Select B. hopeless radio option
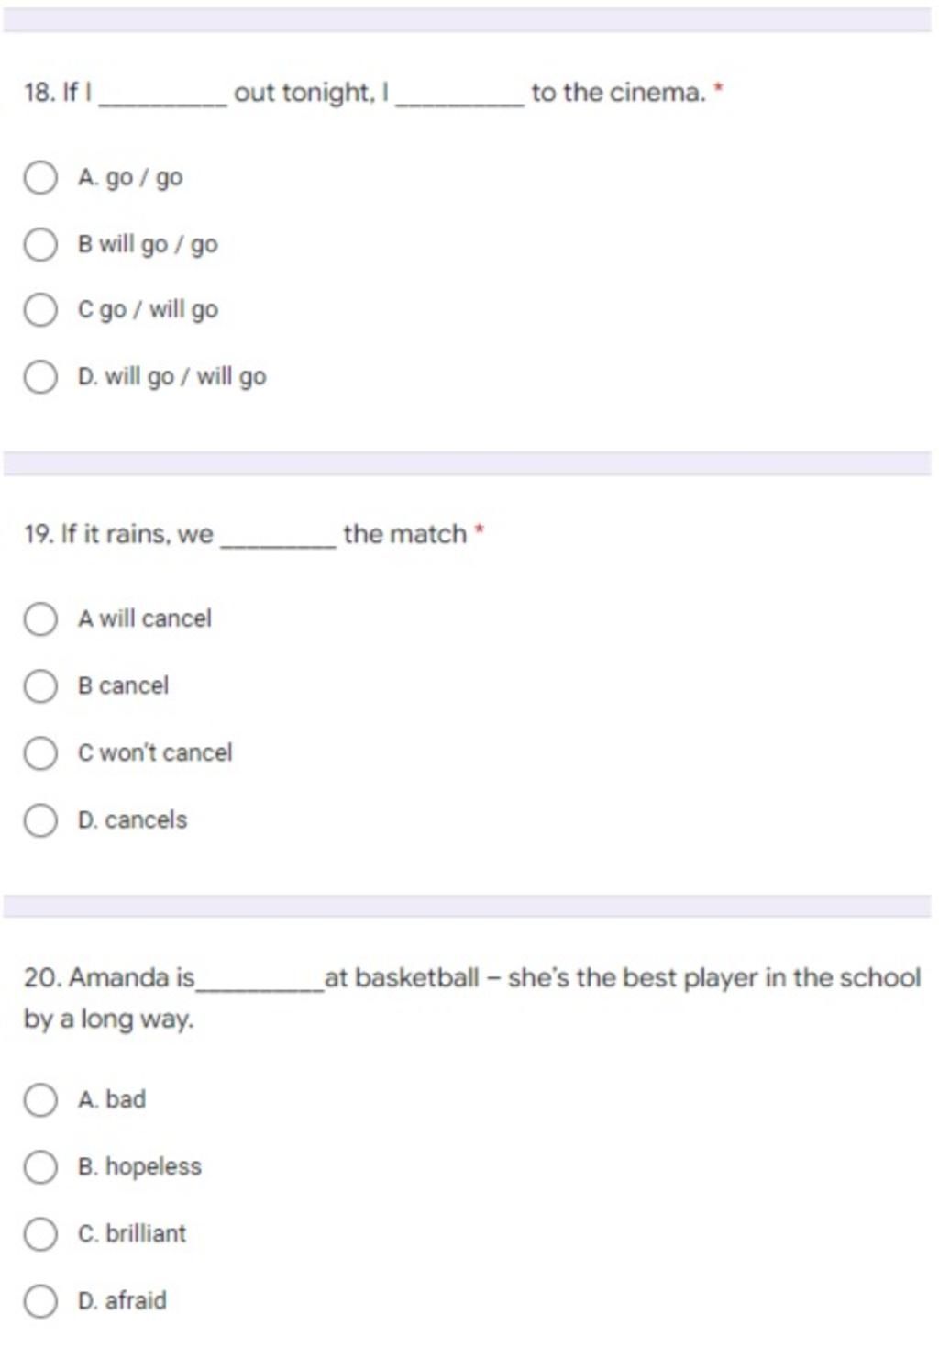The image size is (939, 1370). [40, 1167]
